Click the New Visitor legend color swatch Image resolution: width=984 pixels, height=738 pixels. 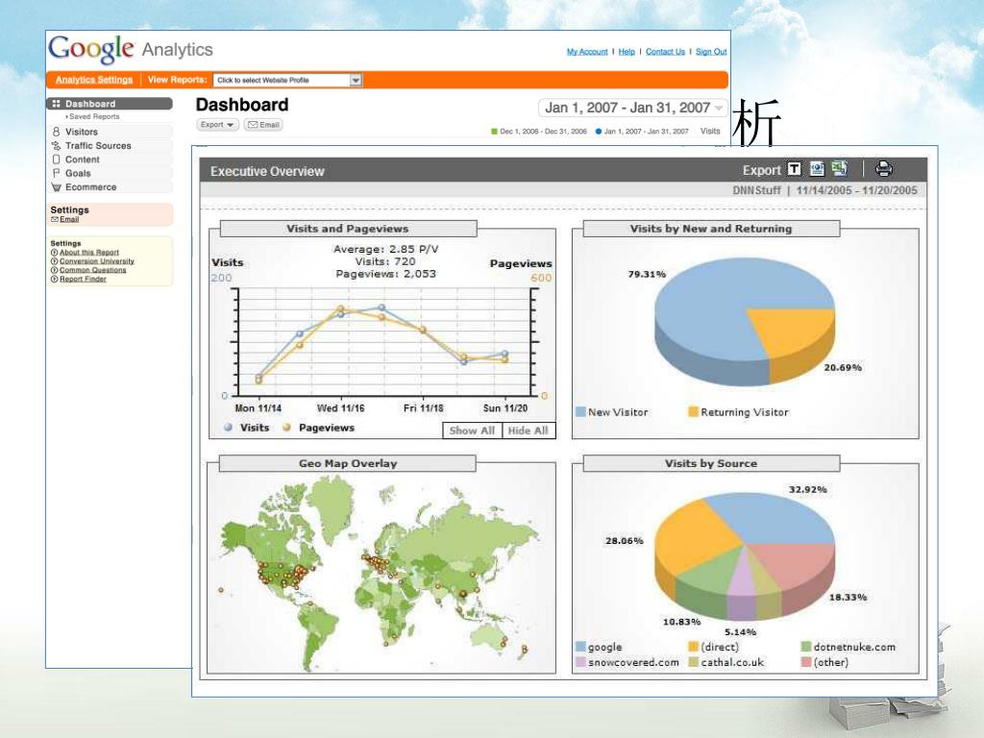pyautogui.click(x=580, y=412)
